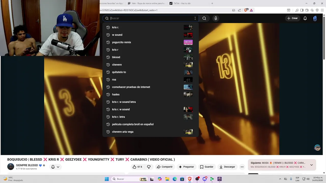The height and width of the screenshot is (183, 326).
Task: Like the video (61 k)
Action: tap(137, 167)
